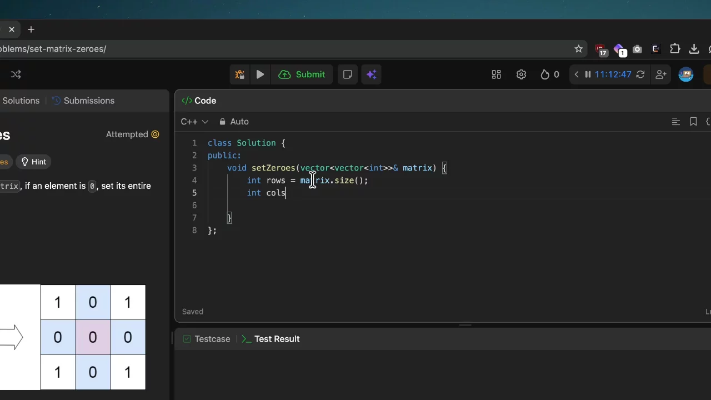The width and height of the screenshot is (711, 400).
Task: Run the code with play button
Action: pyautogui.click(x=260, y=74)
